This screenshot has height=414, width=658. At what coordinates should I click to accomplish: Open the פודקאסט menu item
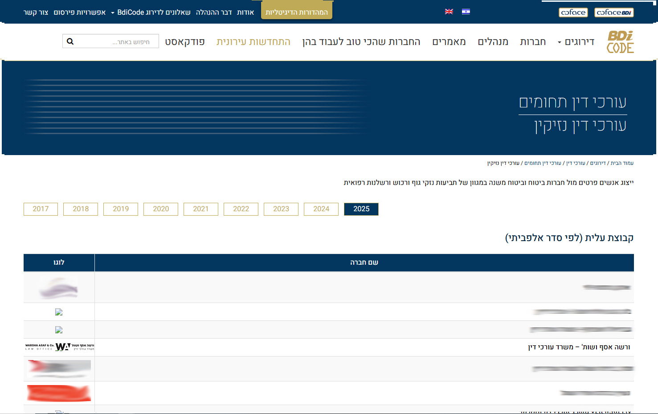click(x=185, y=42)
